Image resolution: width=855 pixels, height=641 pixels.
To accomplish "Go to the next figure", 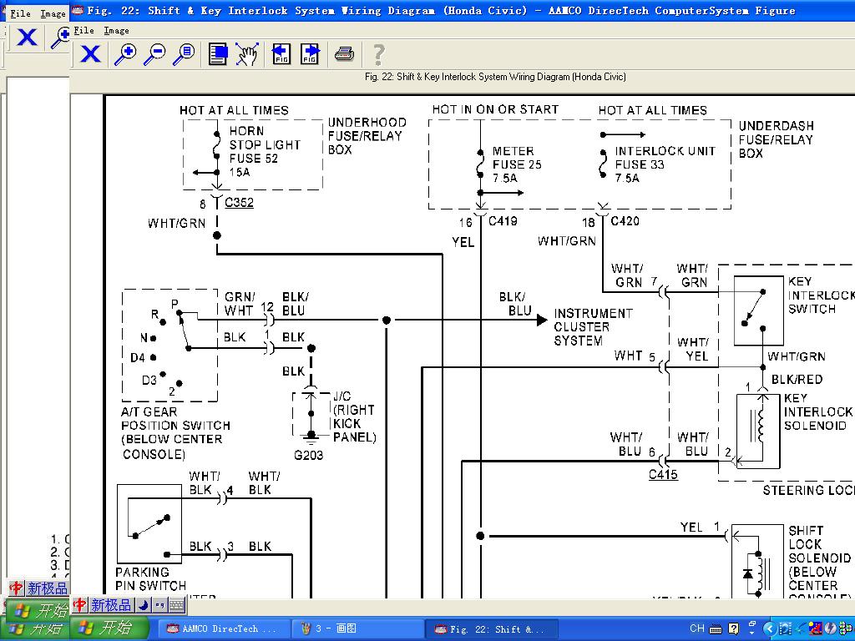I will pos(310,55).
